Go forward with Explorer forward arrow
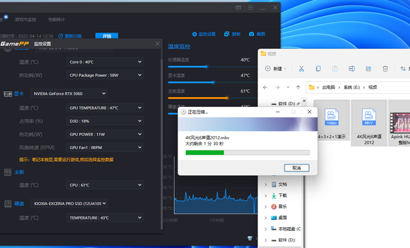 point(277,87)
